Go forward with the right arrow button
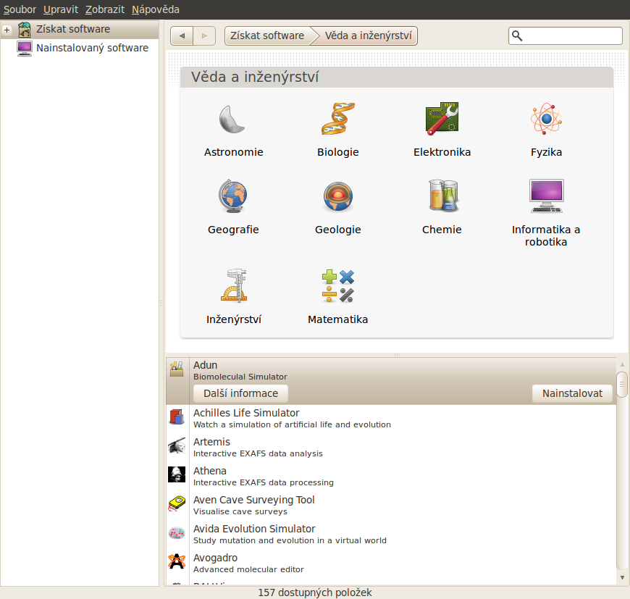The image size is (630, 599). tap(204, 35)
